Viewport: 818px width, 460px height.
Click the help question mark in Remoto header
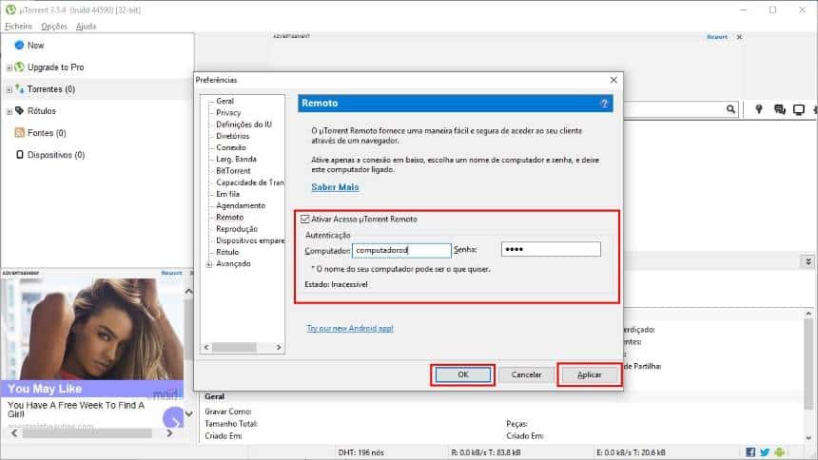[604, 104]
